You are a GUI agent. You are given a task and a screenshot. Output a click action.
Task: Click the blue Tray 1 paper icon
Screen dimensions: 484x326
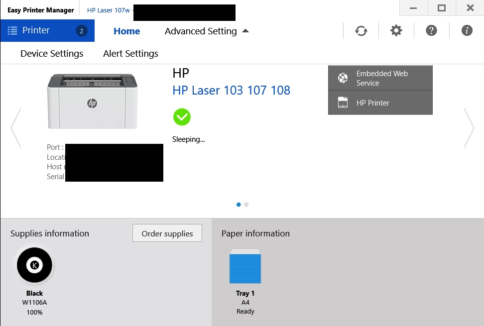245,266
